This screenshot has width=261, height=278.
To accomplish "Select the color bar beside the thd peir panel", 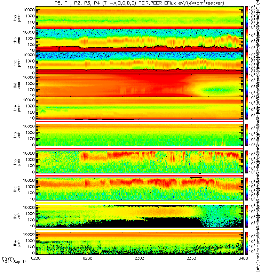I will [x=247, y=216].
